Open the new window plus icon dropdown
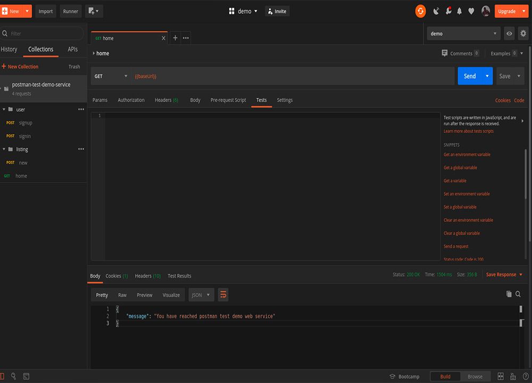532x383 pixels. click(94, 11)
